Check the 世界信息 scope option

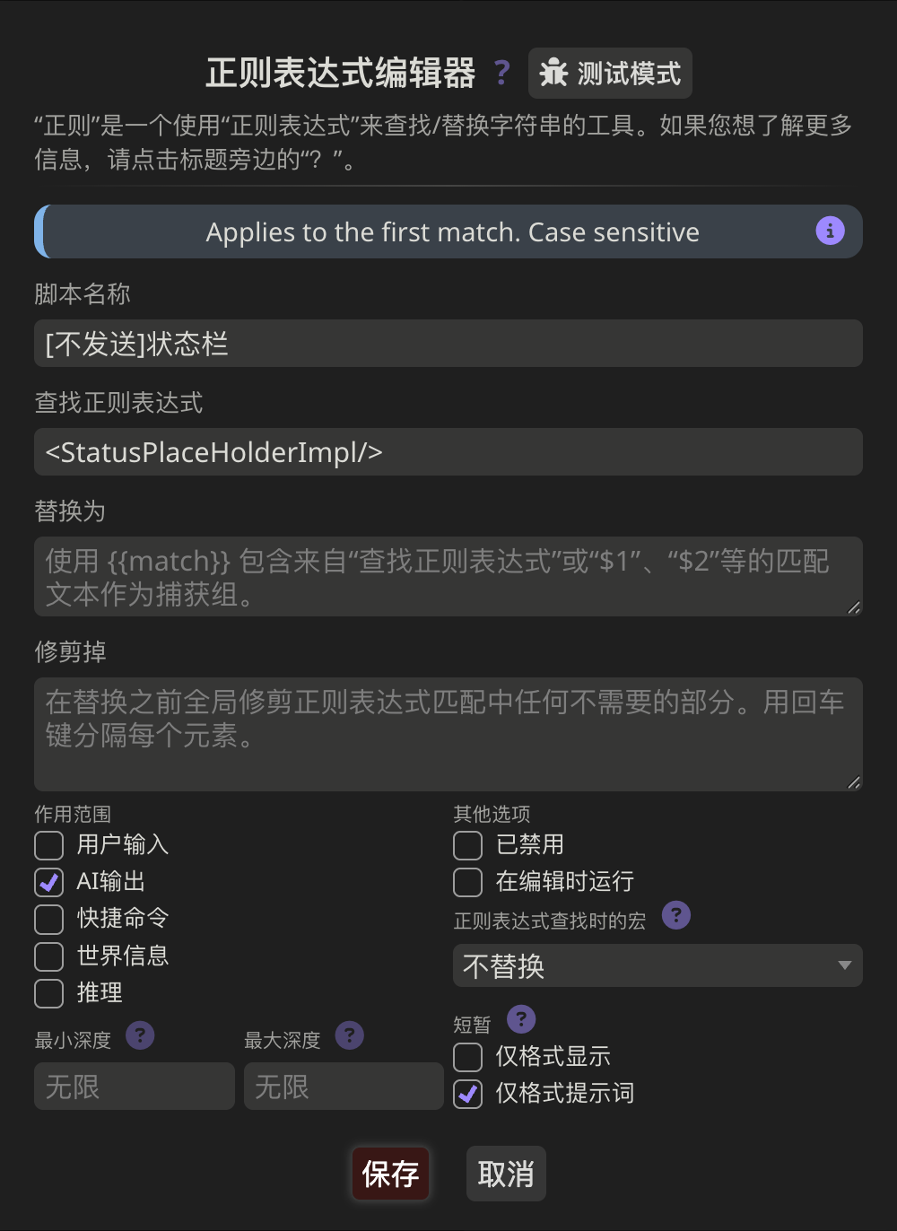[x=48, y=956]
